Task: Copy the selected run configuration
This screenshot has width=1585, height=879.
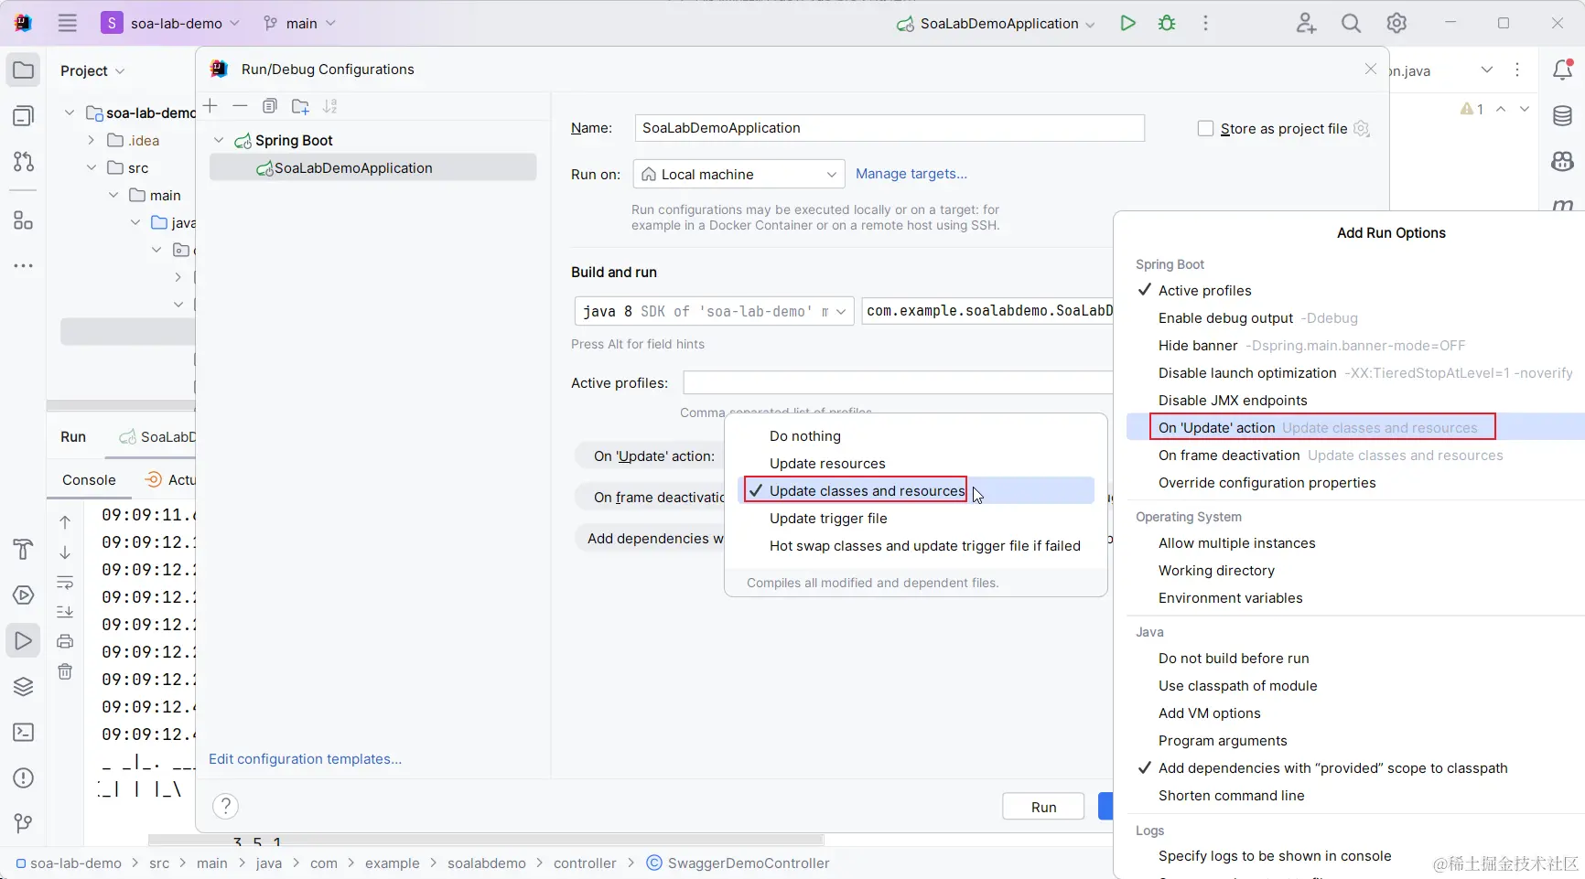Action: coord(269,106)
